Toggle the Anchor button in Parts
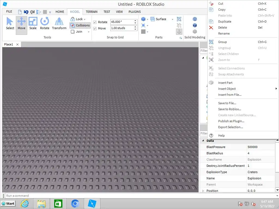The height and width of the screenshot is (209, 279). click(x=179, y=32)
